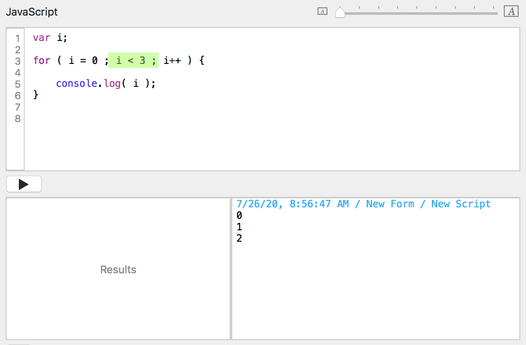This screenshot has width=526, height=345.
Task: Place cursor on the 'var' keyword
Action: click(x=41, y=38)
